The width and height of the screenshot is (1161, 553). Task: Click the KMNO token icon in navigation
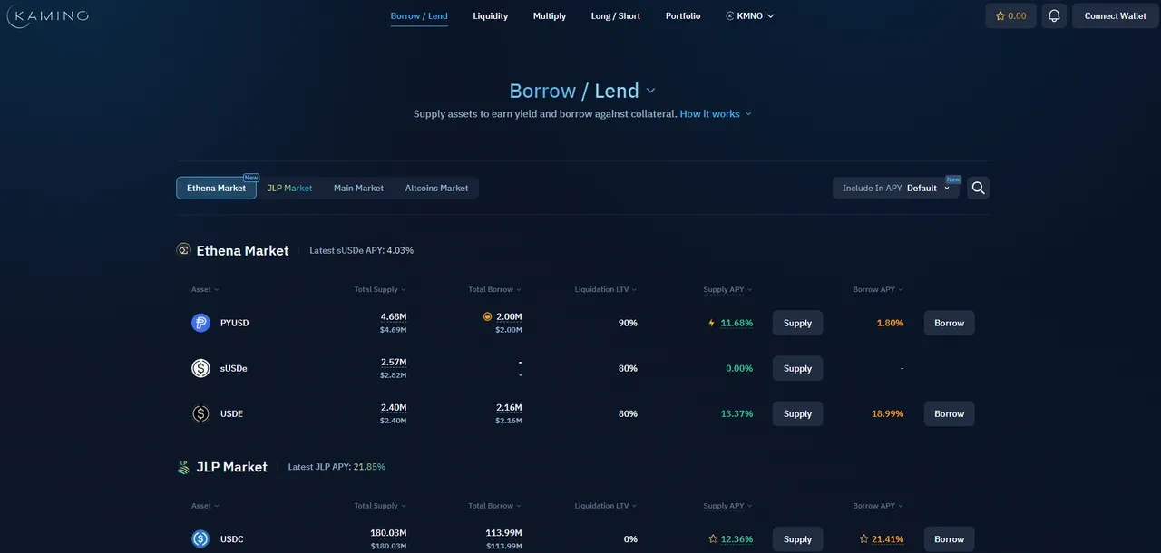point(730,15)
